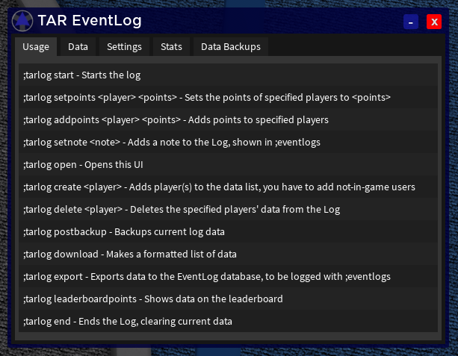The width and height of the screenshot is (458, 356).
Task: Close the TAR EventLog window
Action: pyautogui.click(x=433, y=22)
